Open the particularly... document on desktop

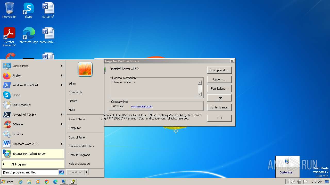click(48, 35)
